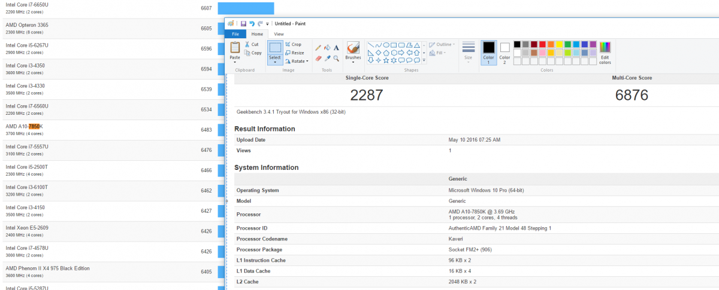
Task: Open the File menu in Paint
Action: (235, 34)
